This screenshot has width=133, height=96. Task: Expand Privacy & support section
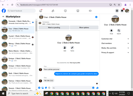(115, 53)
